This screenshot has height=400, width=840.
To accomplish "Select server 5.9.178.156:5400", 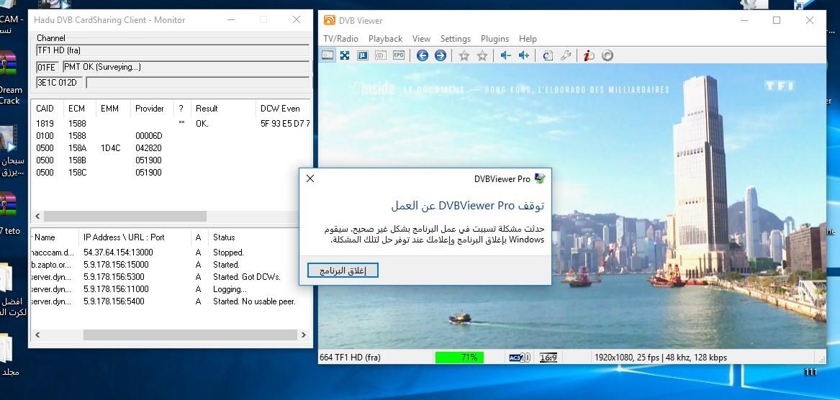I will click(x=171, y=301).
